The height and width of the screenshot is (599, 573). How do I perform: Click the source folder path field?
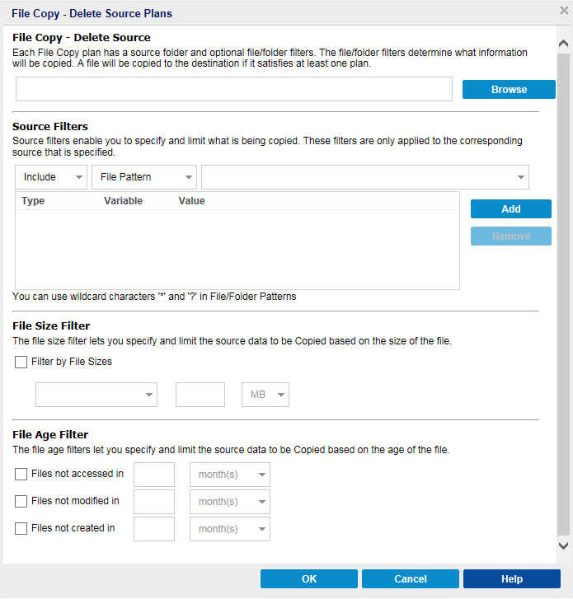click(x=233, y=90)
